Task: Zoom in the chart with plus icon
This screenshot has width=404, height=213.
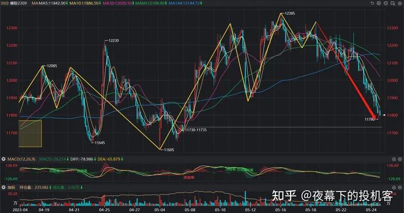Action: (x=379, y=3)
